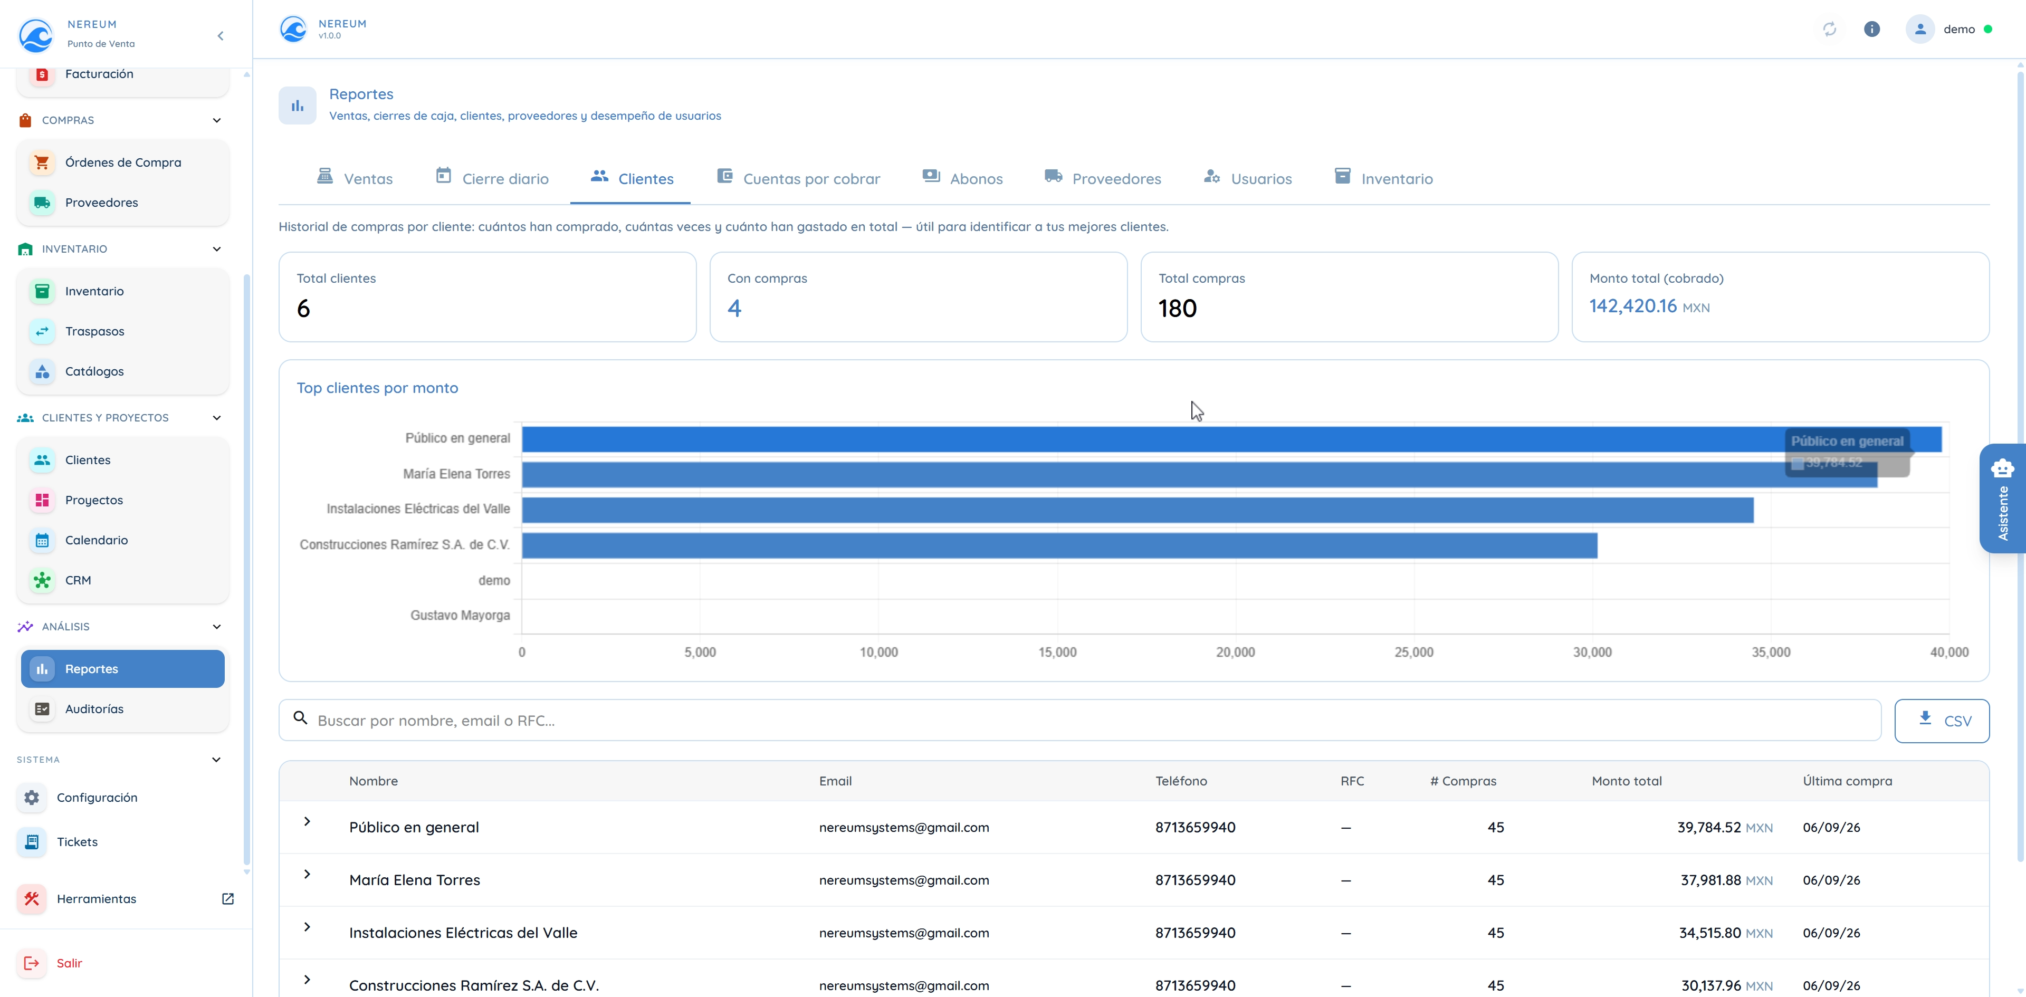Screen dimensions: 2026x997
Task: Open Clientes in the sidebar
Action: [123, 460]
